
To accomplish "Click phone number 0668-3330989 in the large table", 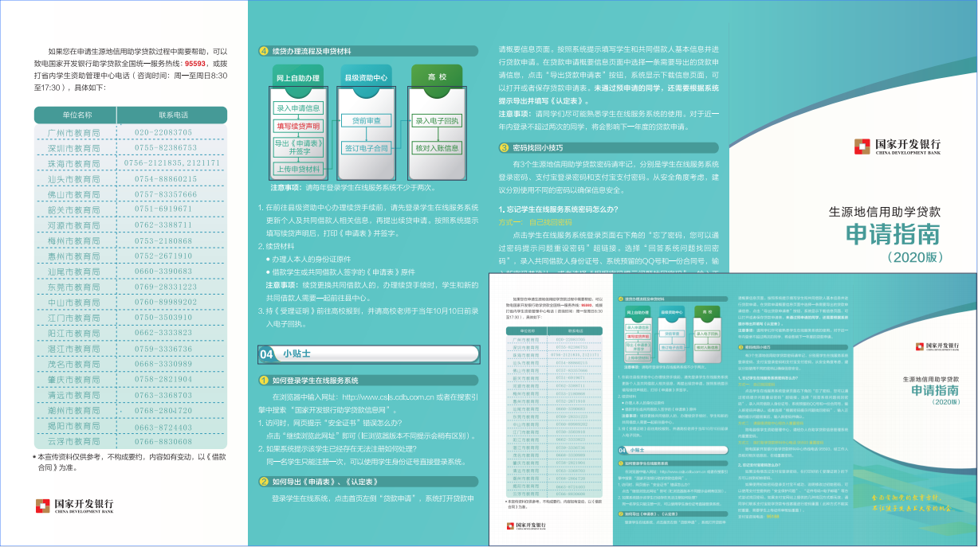I will coord(163,364).
